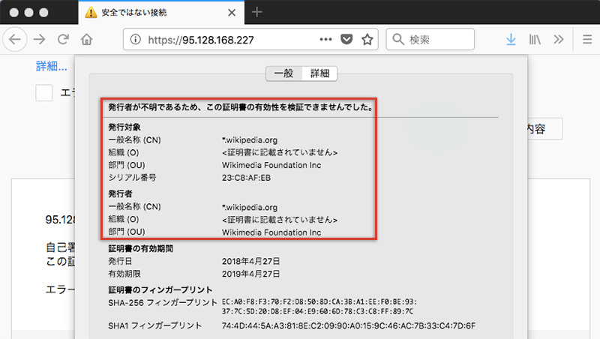Image resolution: width=600 pixels, height=339 pixels.
Task: Click the warning triangle on the tab
Action: point(91,13)
